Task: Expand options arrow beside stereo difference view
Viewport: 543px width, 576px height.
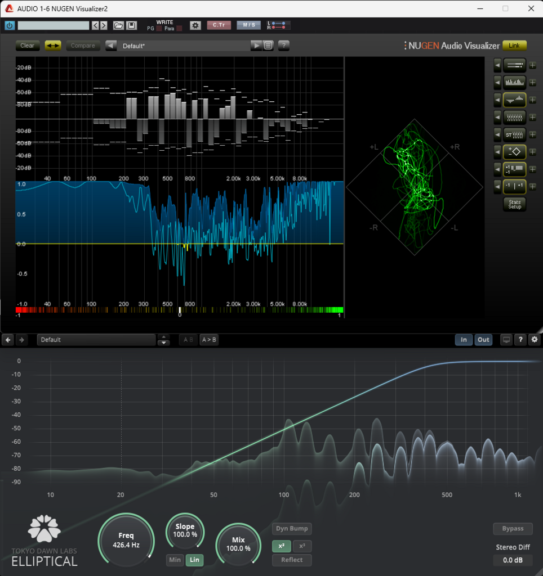Action: pos(497,100)
